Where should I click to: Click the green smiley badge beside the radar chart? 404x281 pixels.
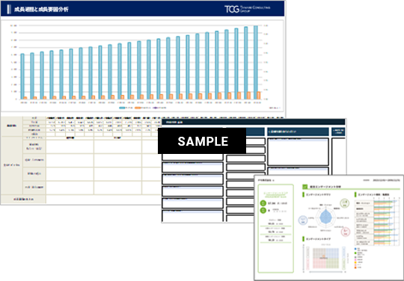tap(344, 203)
